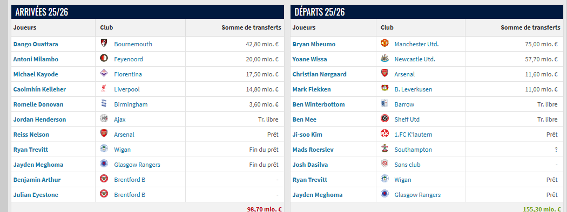The image size is (567, 212).
Task: Click the Manchester Utd. crest icon
Action: coord(384,44)
